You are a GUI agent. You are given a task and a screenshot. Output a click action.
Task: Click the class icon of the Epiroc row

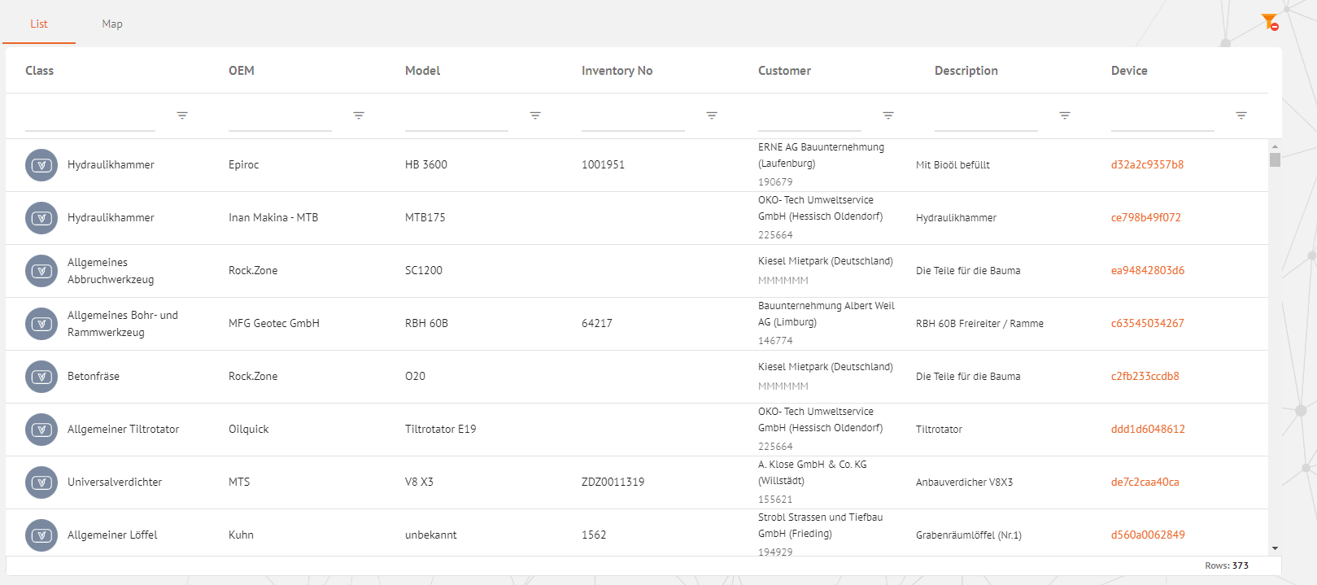point(41,165)
